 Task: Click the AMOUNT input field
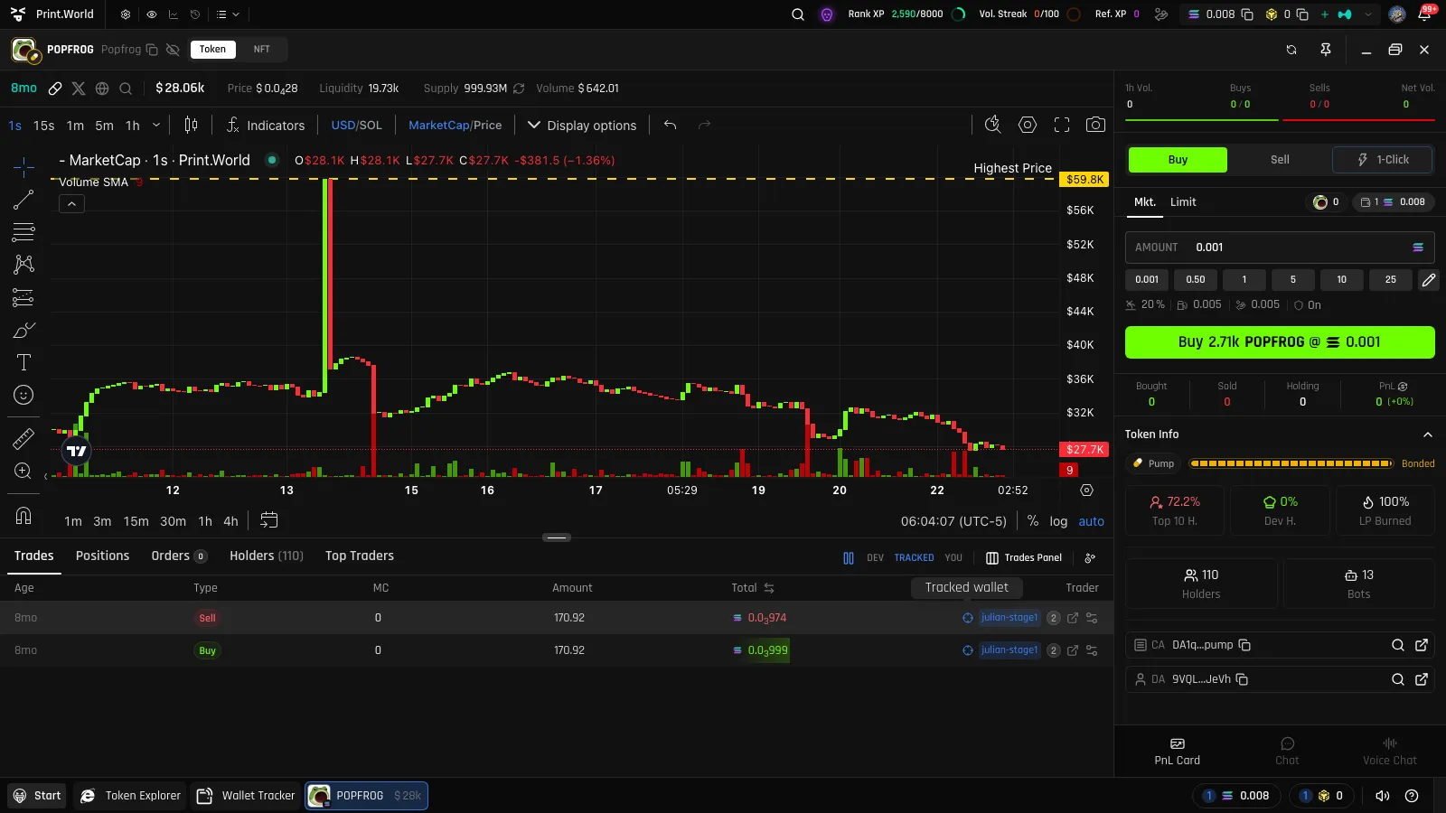(x=1280, y=248)
